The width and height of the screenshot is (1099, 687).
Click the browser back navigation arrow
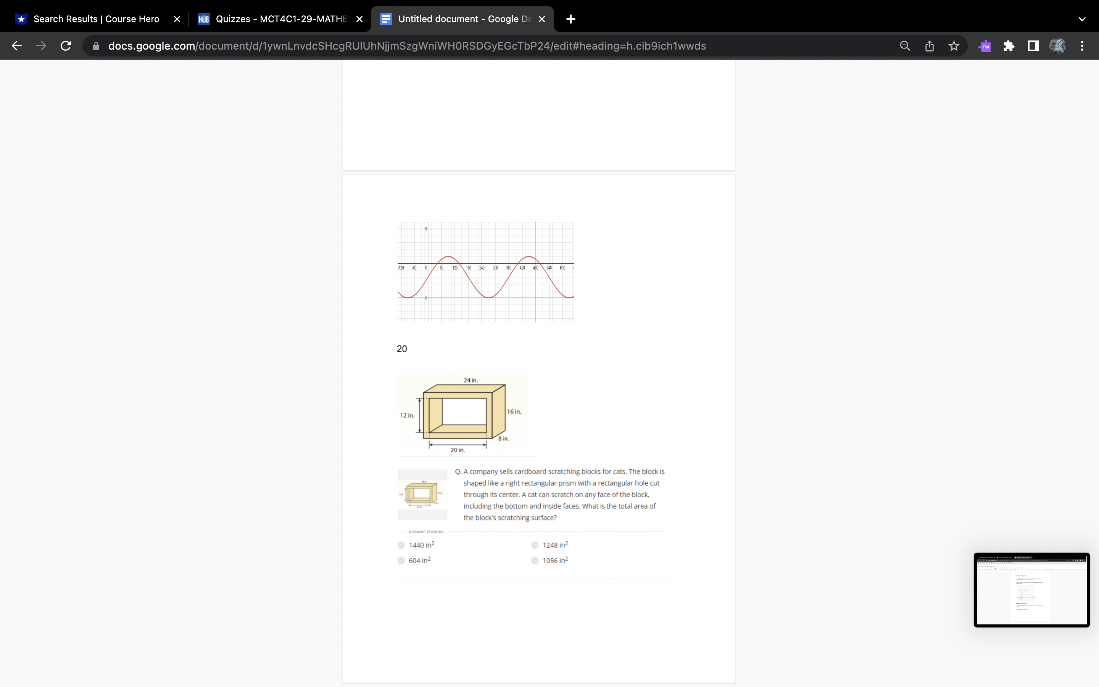17,45
